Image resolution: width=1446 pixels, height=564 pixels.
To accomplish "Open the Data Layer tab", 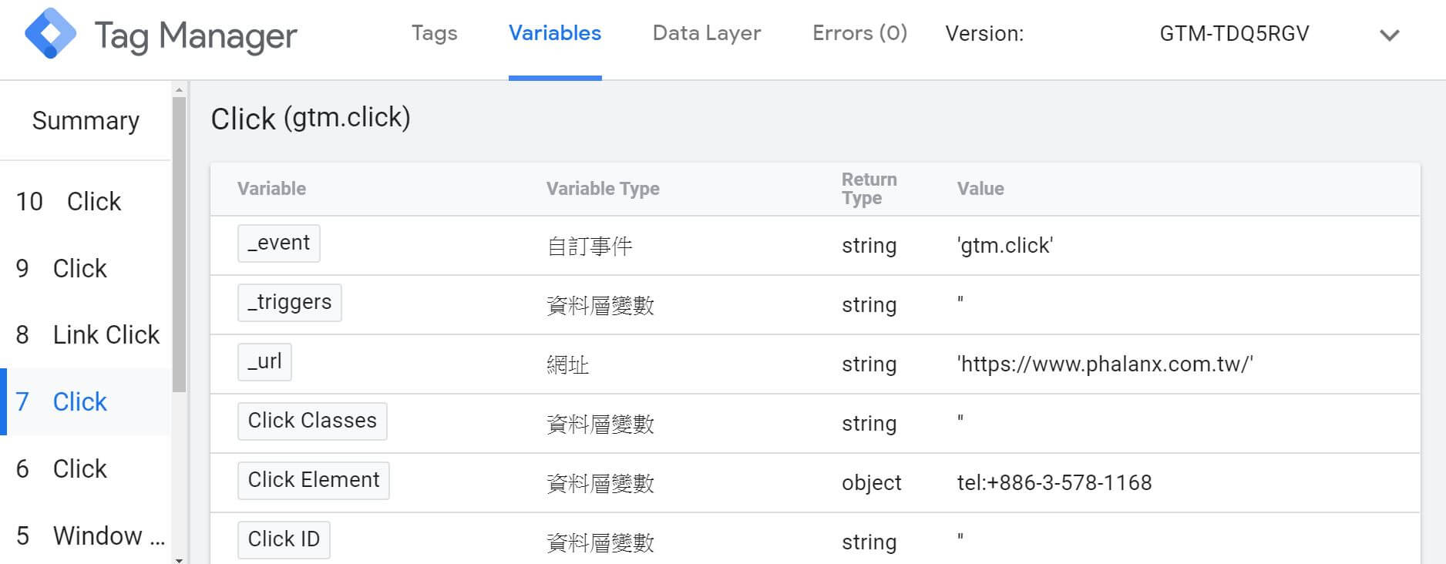I will 706,33.
